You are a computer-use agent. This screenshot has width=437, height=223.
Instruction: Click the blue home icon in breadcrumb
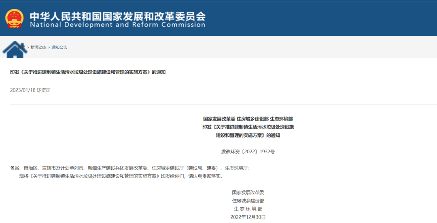15,49
